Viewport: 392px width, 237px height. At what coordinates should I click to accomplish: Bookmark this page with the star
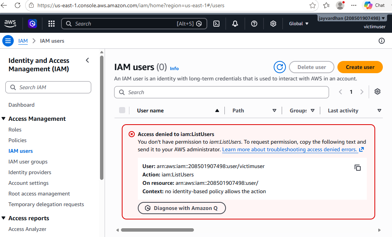[x=313, y=5]
